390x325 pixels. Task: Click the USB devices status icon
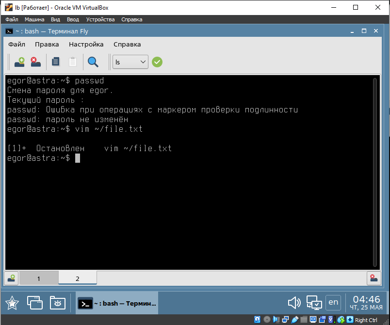pyautogui.click(x=295, y=320)
